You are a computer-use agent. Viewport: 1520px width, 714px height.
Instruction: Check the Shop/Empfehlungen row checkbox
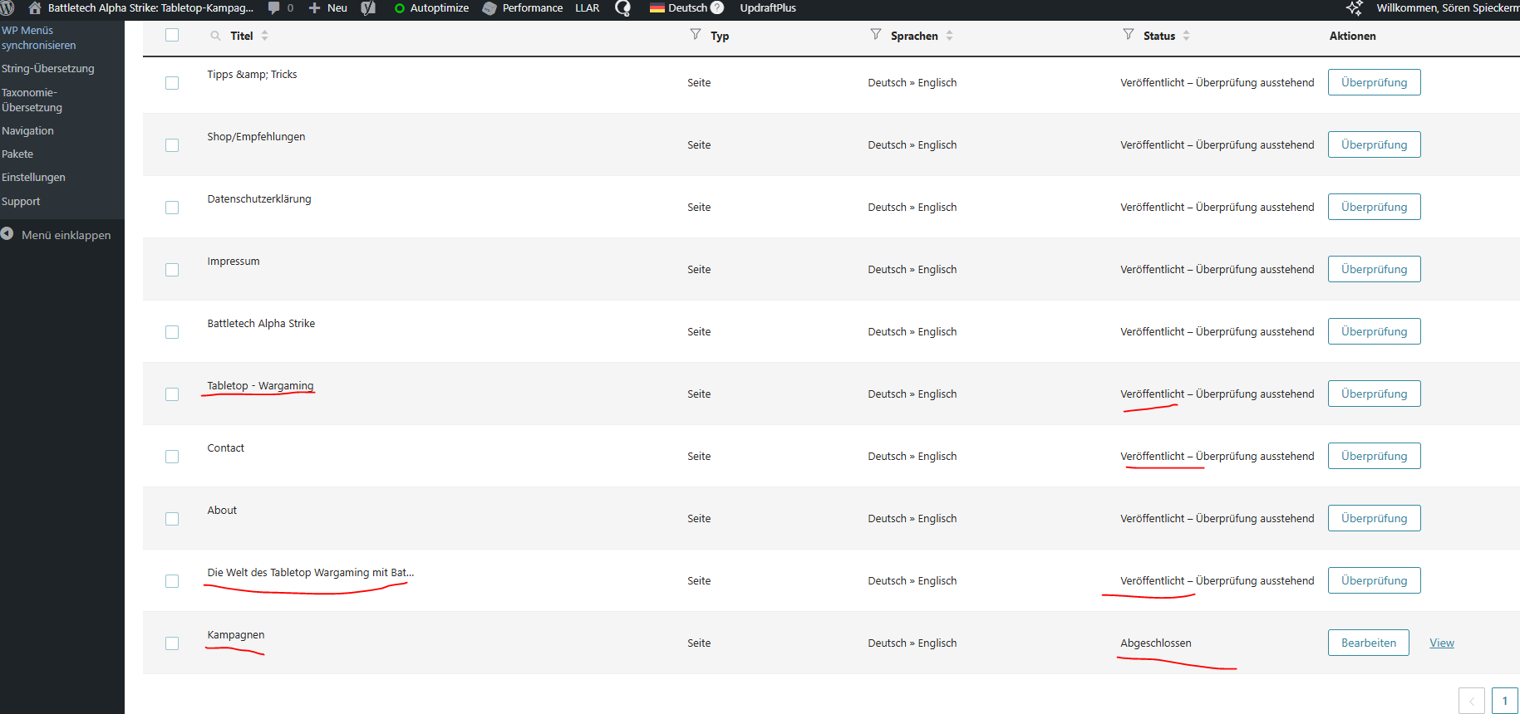click(172, 145)
